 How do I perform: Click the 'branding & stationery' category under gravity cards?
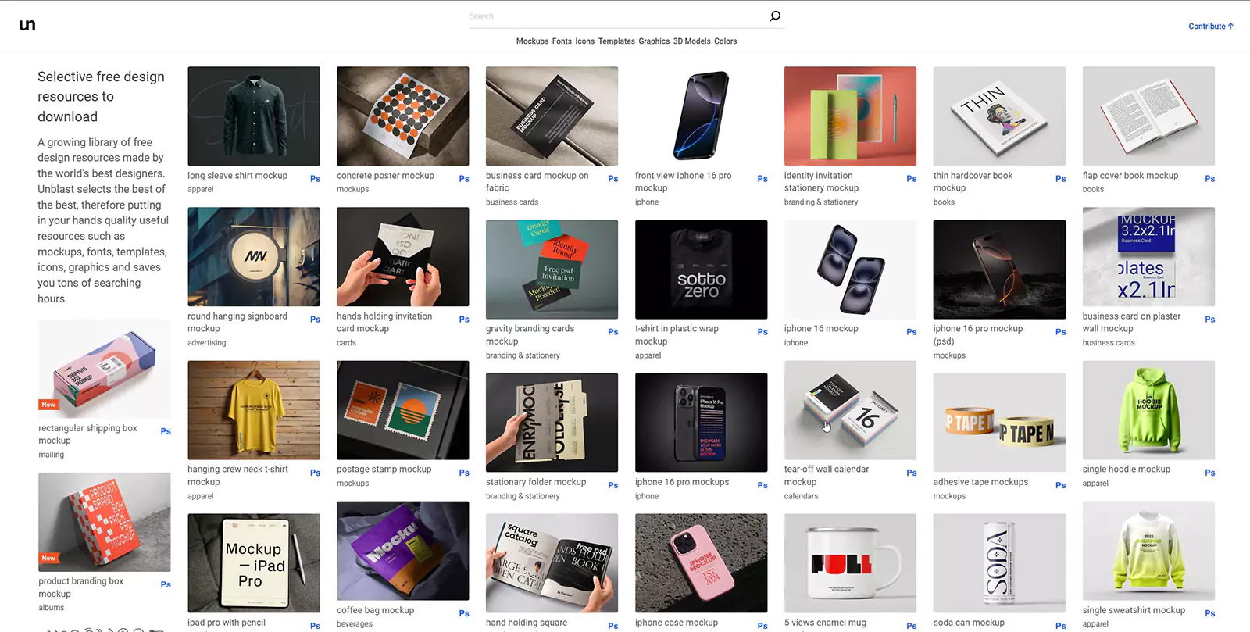[523, 355]
